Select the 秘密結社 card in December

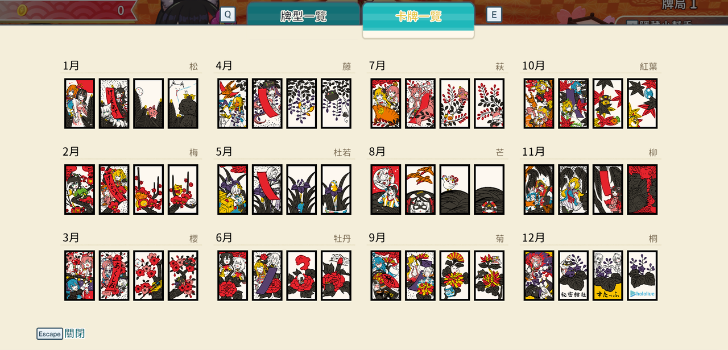pos(573,276)
